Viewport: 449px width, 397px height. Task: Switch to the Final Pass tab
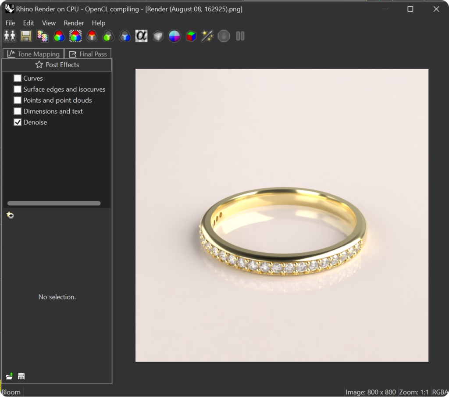click(x=88, y=54)
